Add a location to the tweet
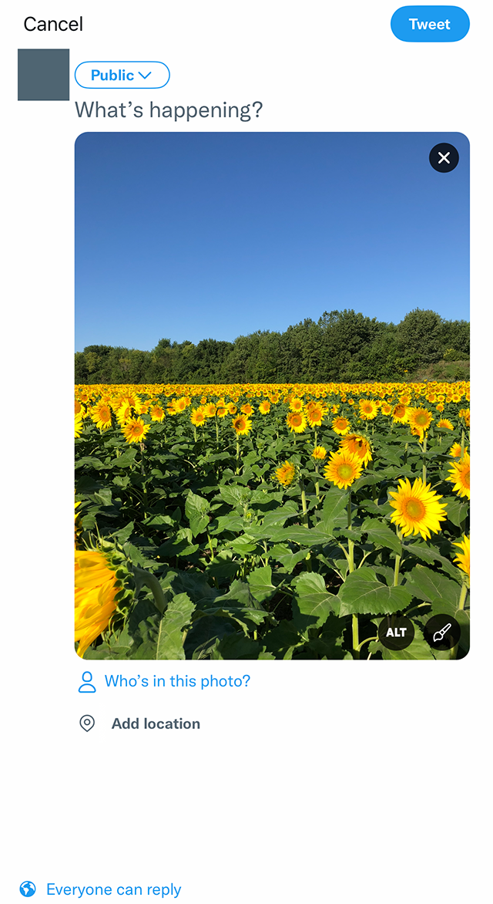Screen dimensions: 493x904 click(156, 723)
